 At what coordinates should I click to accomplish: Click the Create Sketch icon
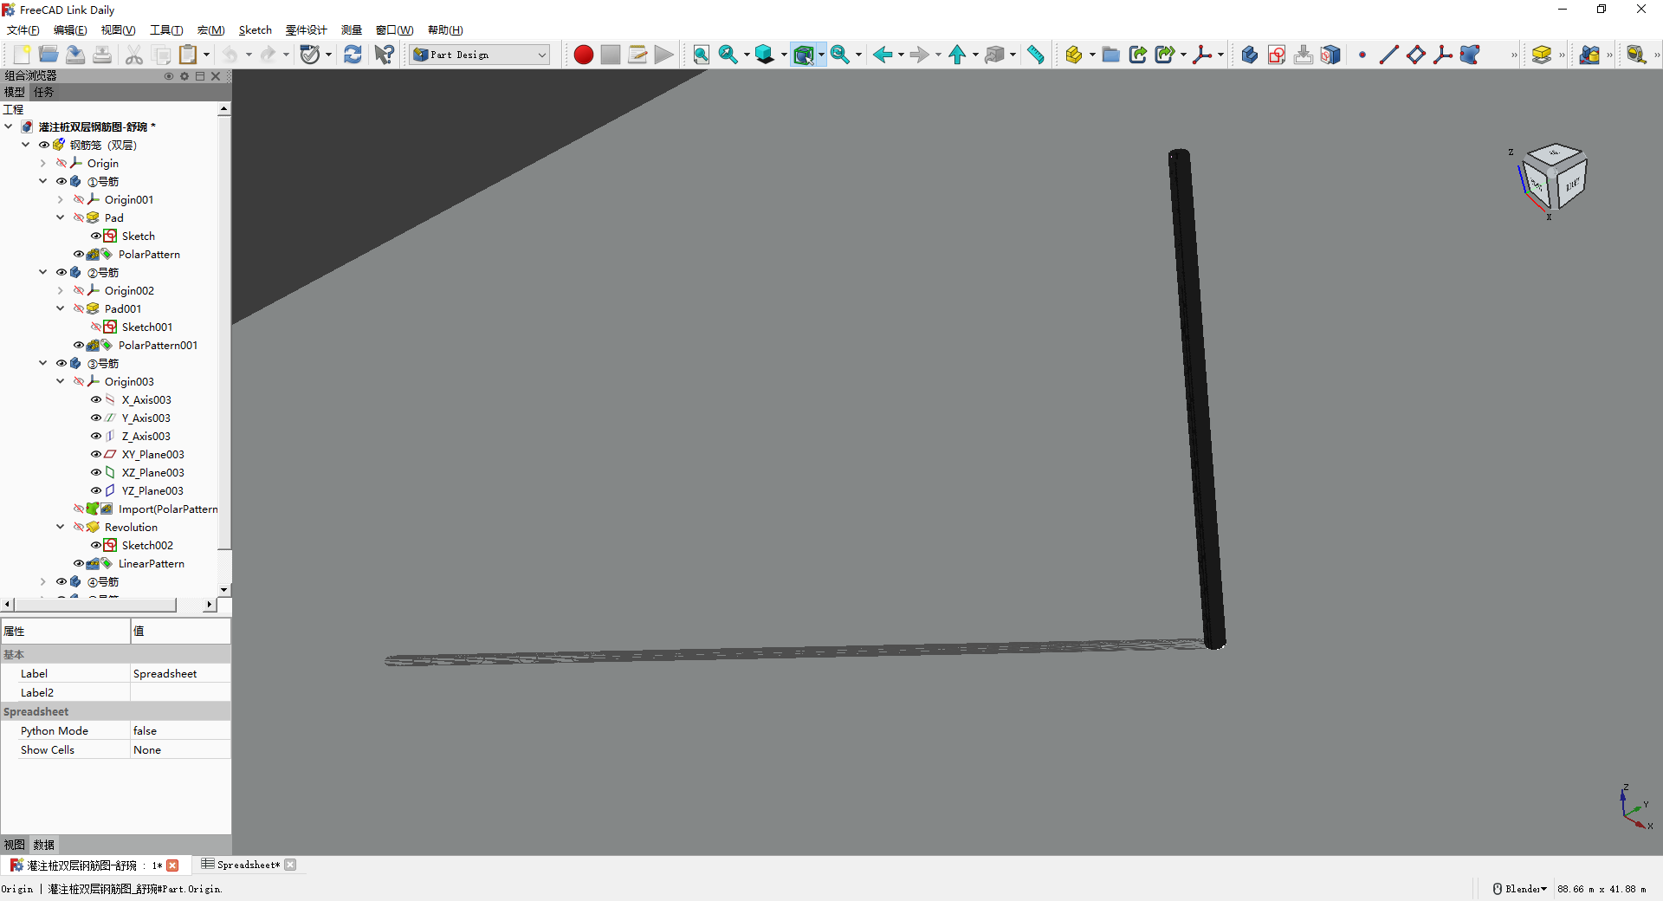1276,55
